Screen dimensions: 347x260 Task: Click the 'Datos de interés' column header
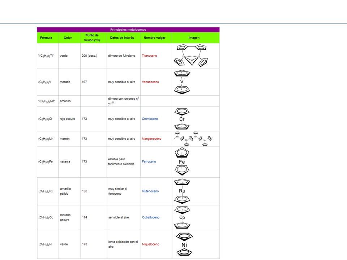tap(122, 38)
